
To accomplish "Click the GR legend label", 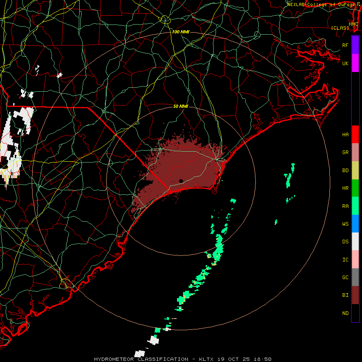I will pyautogui.click(x=345, y=152).
